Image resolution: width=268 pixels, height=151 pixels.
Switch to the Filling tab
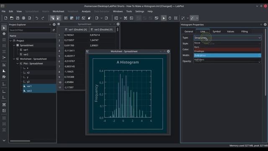click(245, 31)
